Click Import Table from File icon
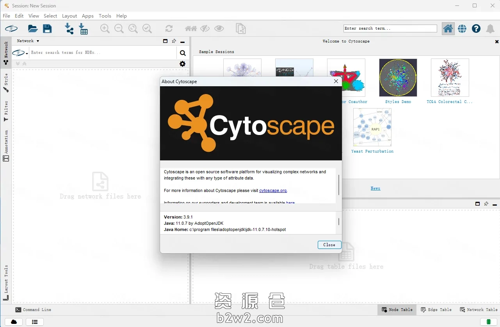The height and width of the screenshot is (327, 500). tap(83, 28)
